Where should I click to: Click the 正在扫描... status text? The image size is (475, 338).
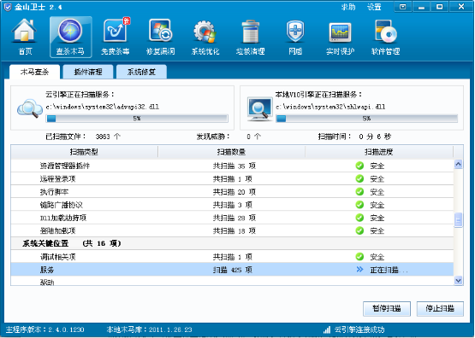(x=389, y=270)
